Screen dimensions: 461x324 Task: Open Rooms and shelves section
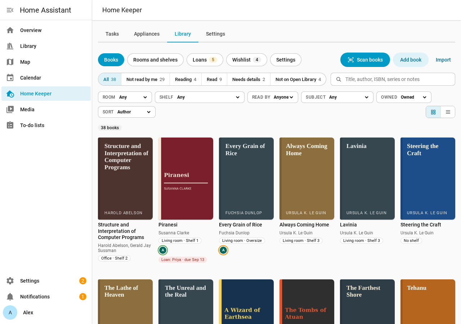tap(155, 60)
